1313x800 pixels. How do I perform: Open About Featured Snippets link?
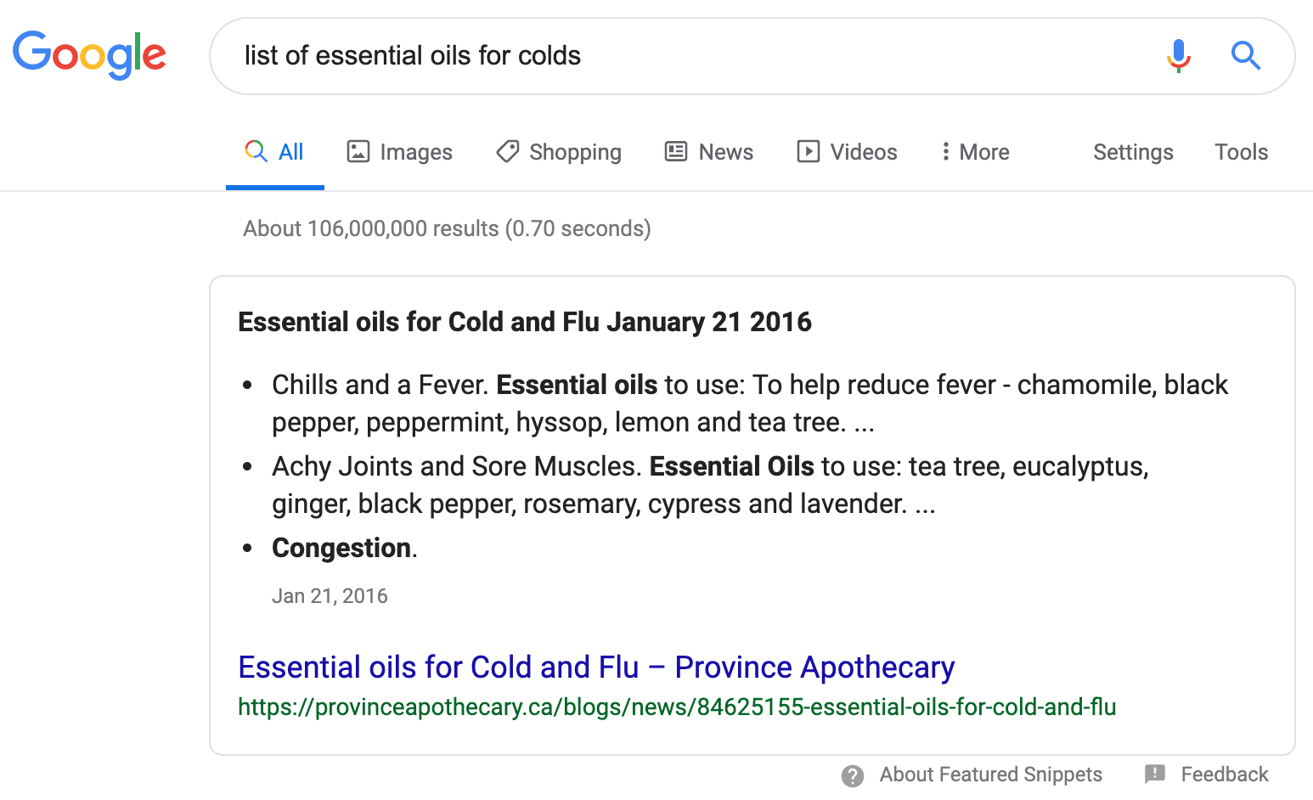[990, 775]
